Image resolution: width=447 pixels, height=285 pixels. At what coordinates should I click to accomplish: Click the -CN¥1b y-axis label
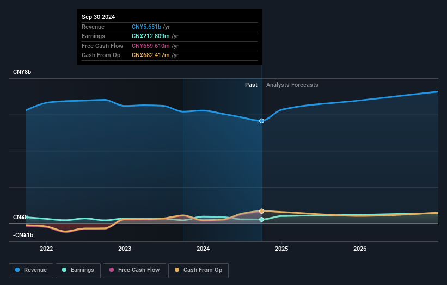click(x=23, y=235)
